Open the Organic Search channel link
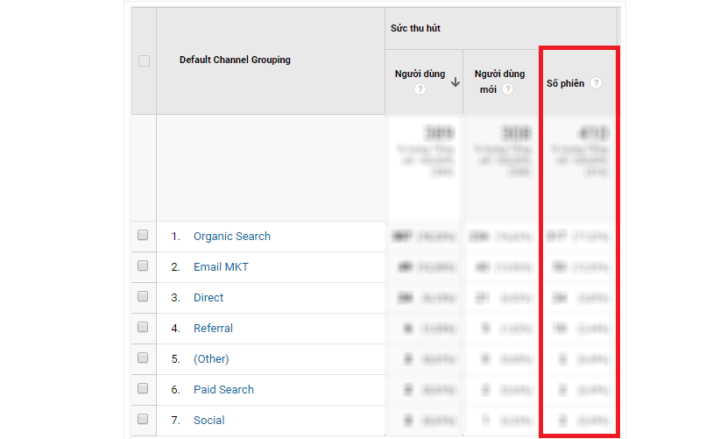 click(x=231, y=237)
